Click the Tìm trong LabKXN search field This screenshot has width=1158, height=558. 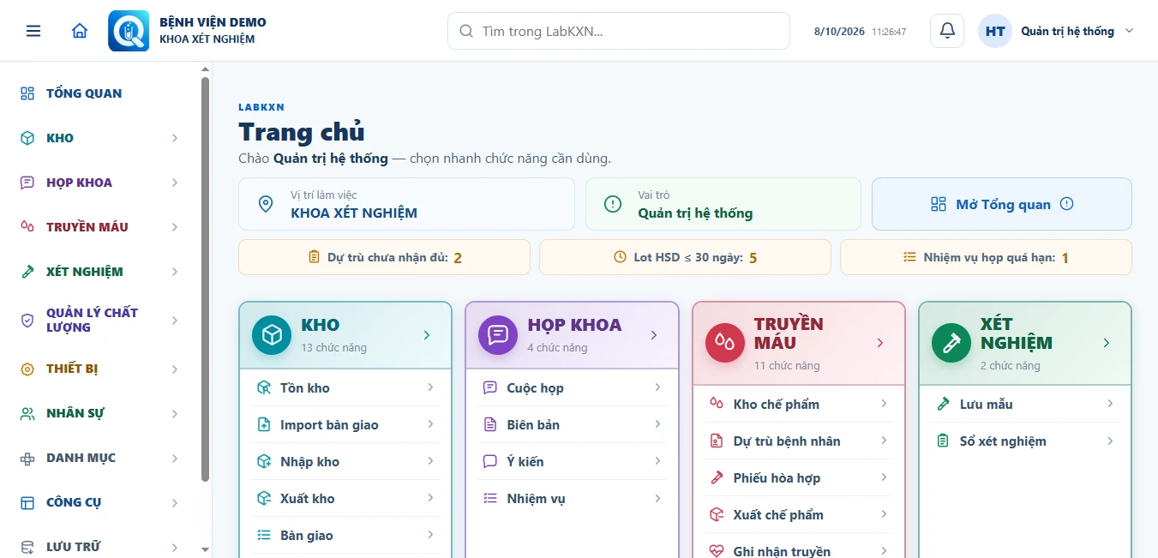pyautogui.click(x=619, y=31)
